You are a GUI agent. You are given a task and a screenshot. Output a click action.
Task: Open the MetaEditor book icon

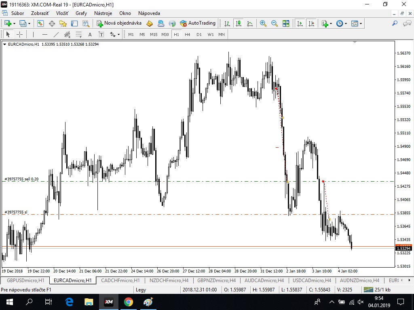point(150,23)
